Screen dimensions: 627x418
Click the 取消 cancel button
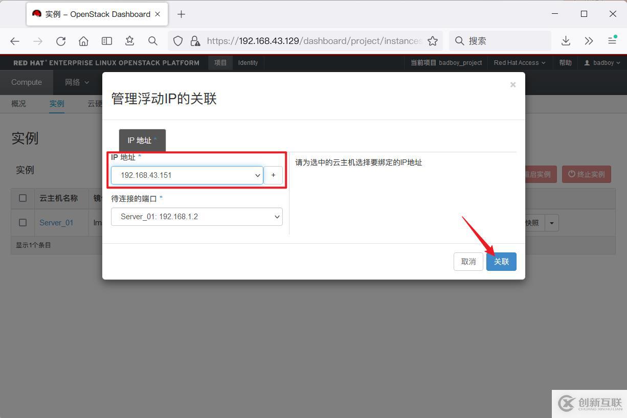click(x=468, y=262)
